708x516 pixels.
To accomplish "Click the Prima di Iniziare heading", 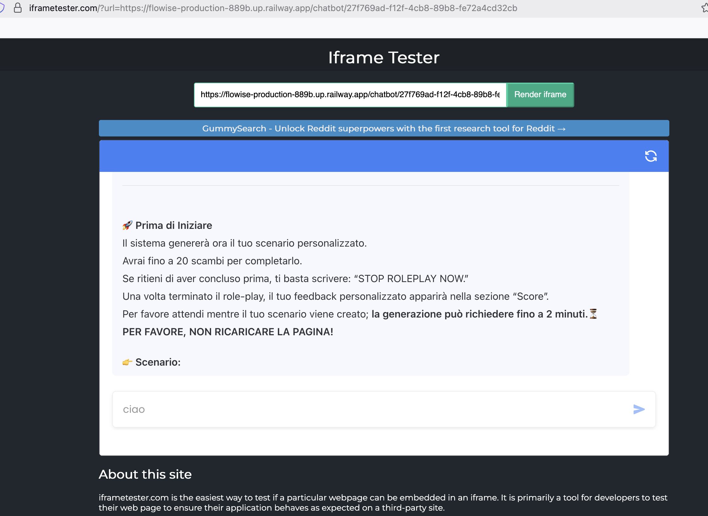I will click(173, 225).
